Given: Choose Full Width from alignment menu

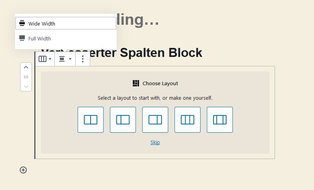Looking at the screenshot, I should click(65, 38).
